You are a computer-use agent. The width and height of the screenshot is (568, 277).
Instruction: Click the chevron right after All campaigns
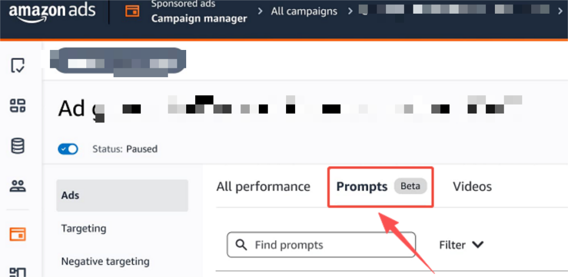coord(350,11)
